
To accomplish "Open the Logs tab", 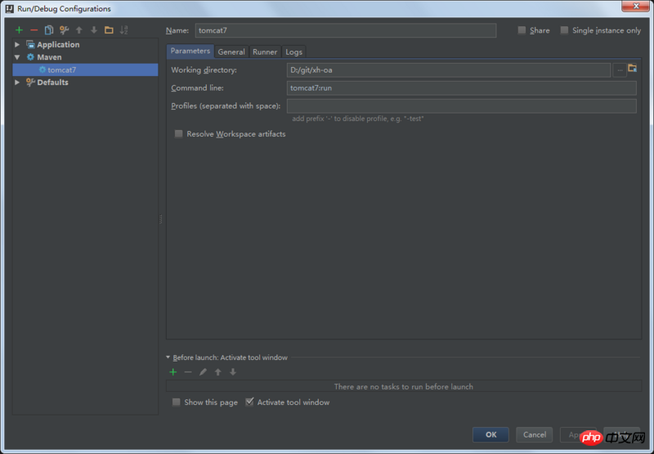I will pyautogui.click(x=293, y=52).
